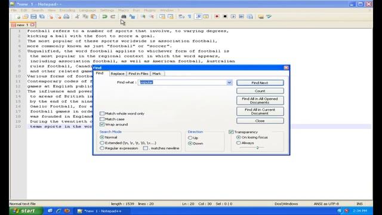The image size is (382, 215).
Task: Choose Always transparency option
Action: [239, 143]
